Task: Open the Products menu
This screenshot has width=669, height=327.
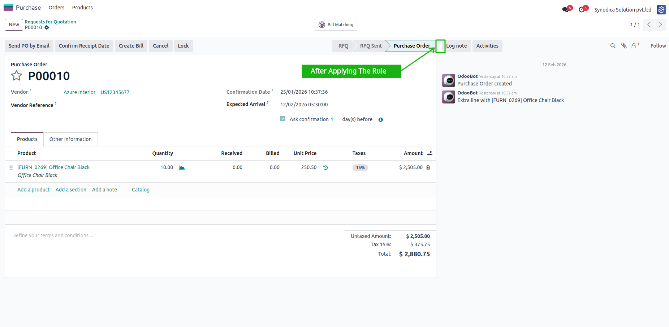Action: [82, 8]
